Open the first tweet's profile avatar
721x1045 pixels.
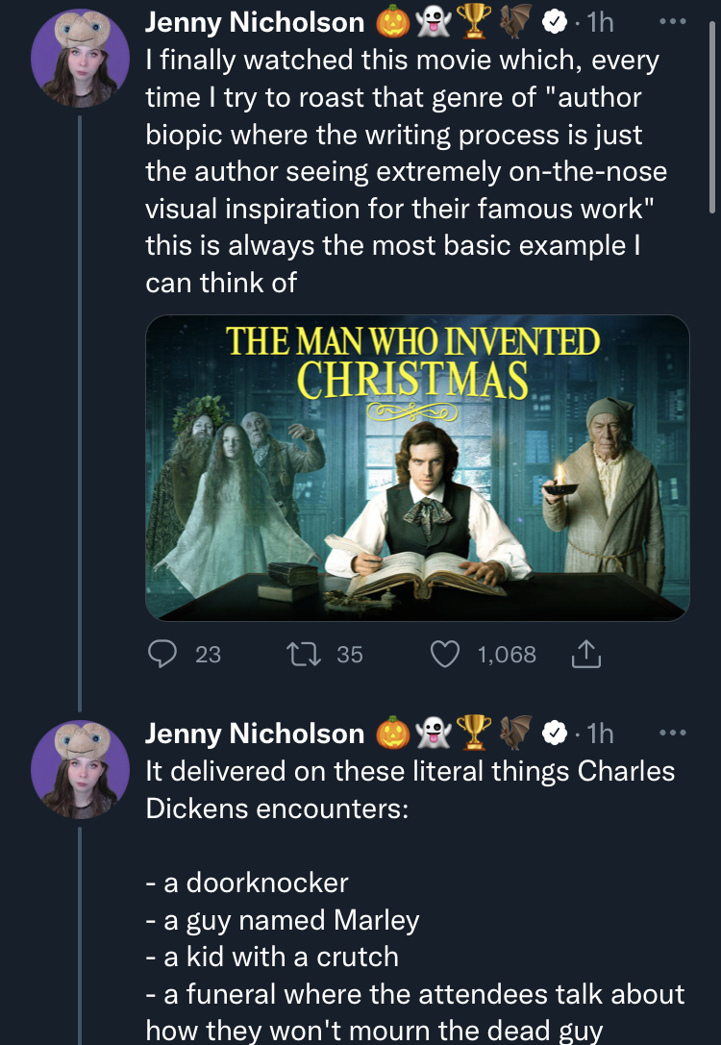pyautogui.click(x=79, y=59)
